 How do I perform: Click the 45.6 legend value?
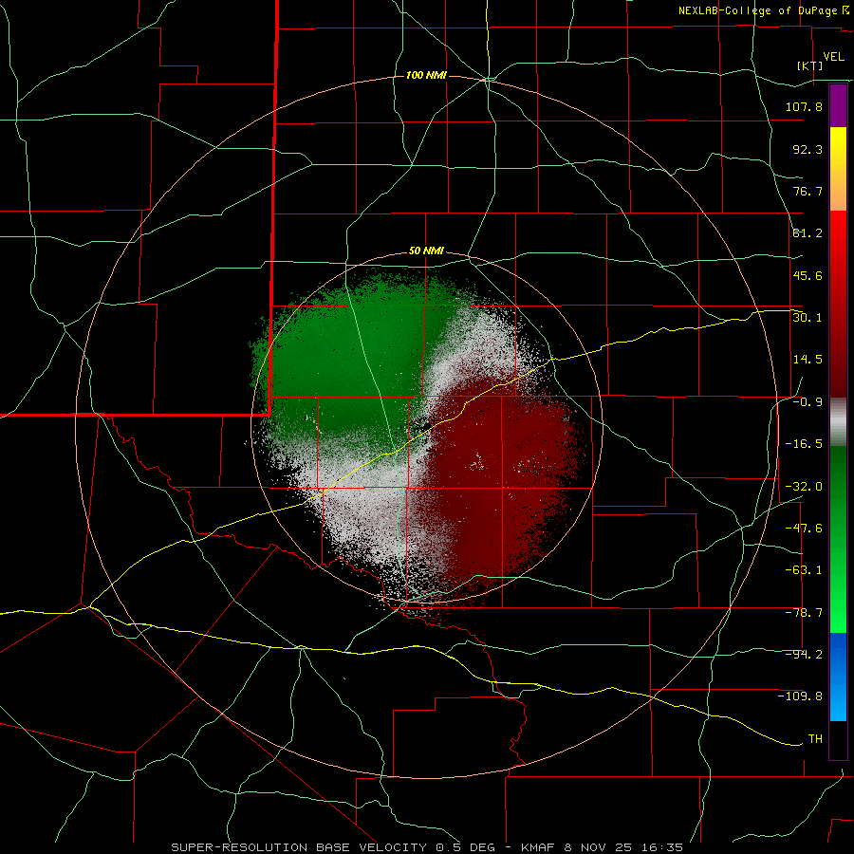tap(808, 275)
